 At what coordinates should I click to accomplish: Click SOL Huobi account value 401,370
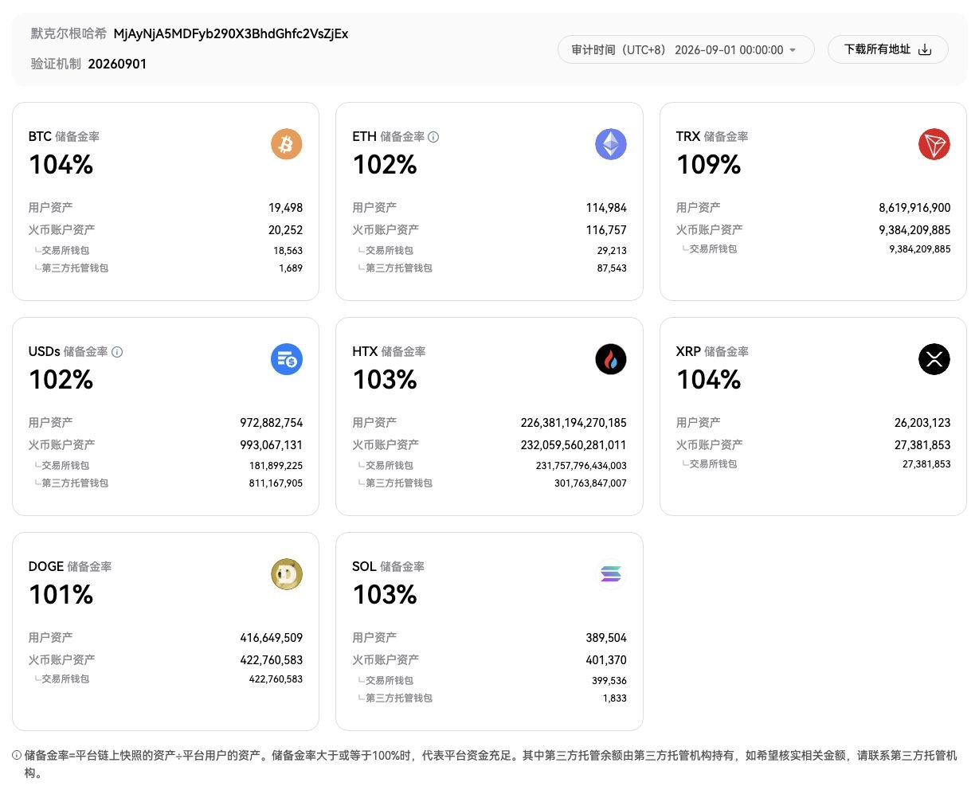[606, 660]
